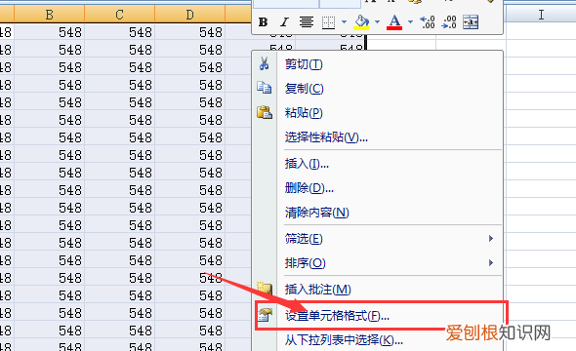Toggle Italic in the mini toolbar
The image size is (576, 351).
[284, 22]
